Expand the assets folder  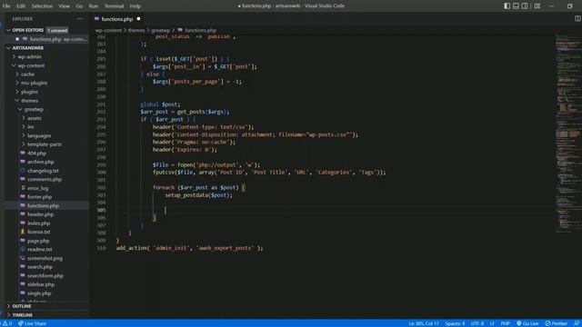coord(35,118)
